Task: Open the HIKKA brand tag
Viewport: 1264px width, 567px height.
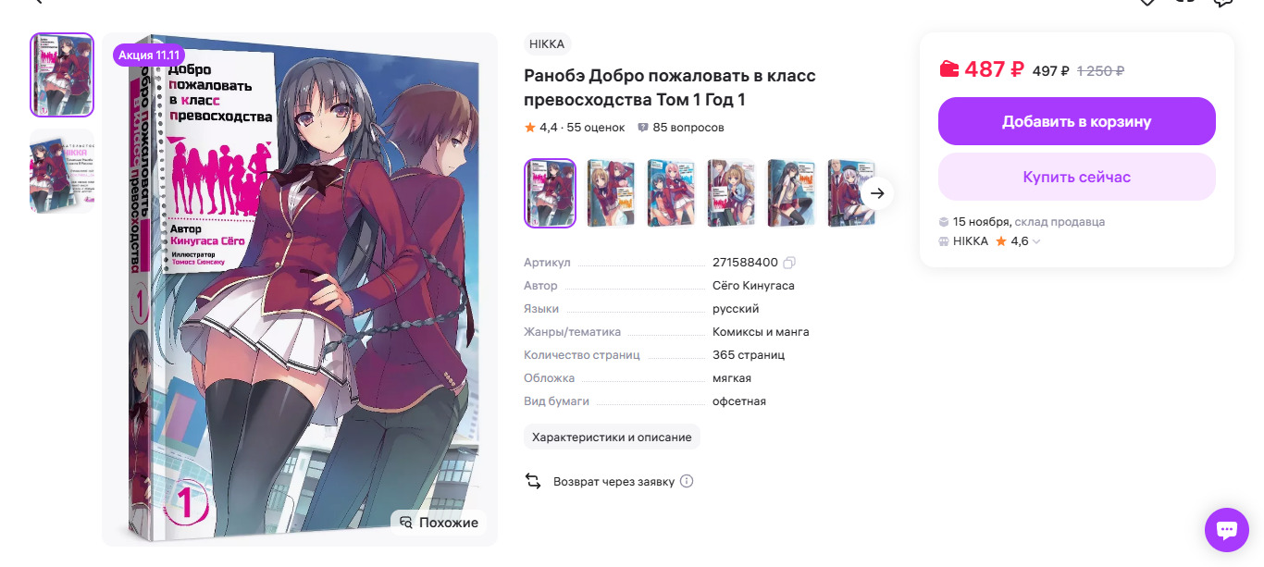Action: (x=548, y=43)
